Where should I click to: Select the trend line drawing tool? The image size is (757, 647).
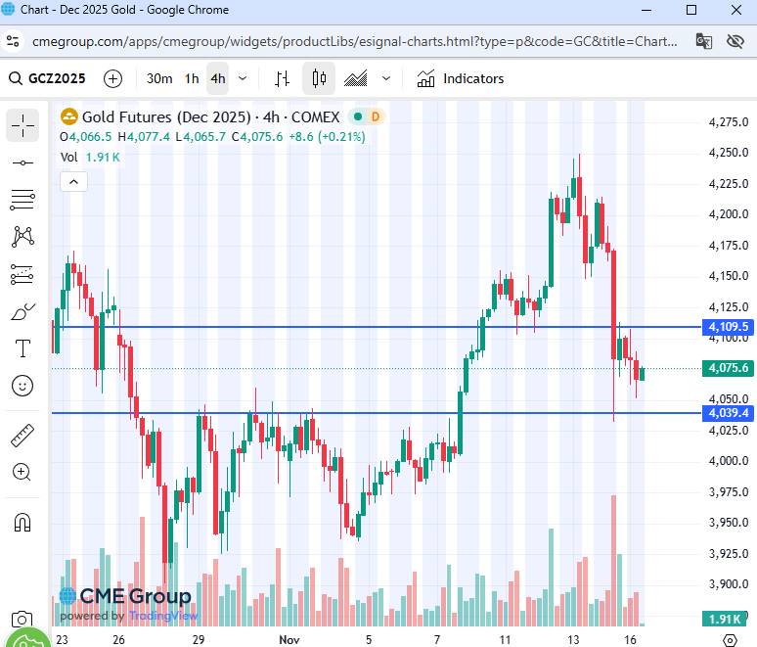22,162
